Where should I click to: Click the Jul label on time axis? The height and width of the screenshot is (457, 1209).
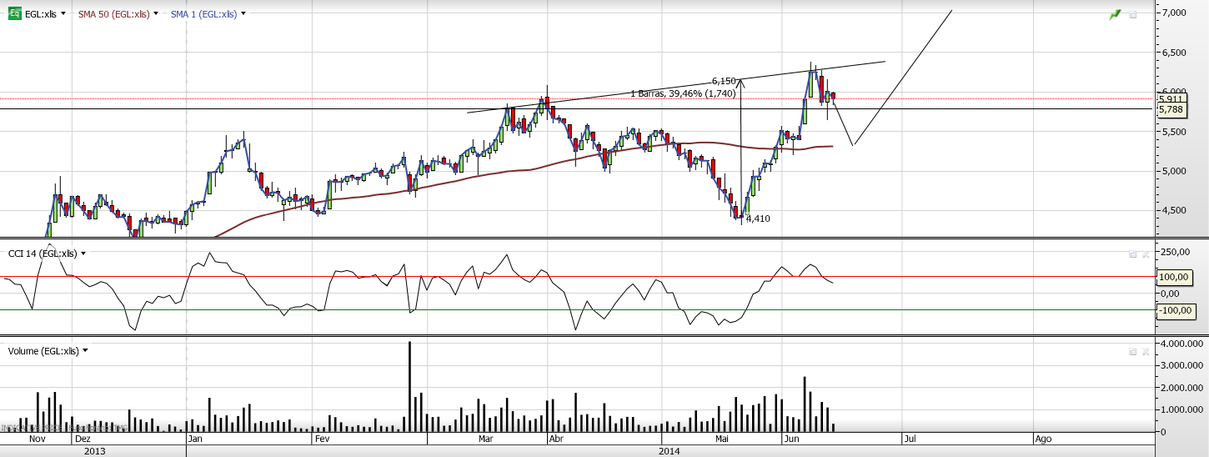pyautogui.click(x=910, y=438)
